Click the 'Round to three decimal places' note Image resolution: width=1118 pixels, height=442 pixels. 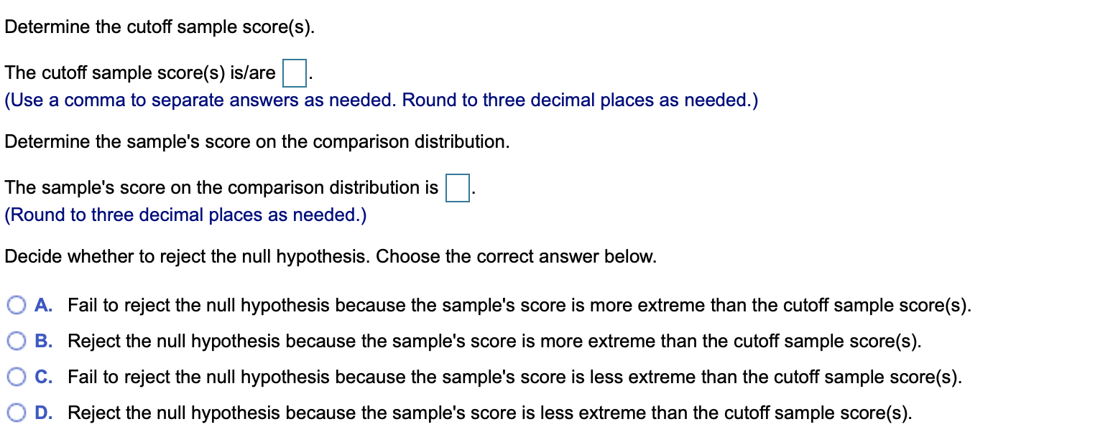click(x=185, y=214)
